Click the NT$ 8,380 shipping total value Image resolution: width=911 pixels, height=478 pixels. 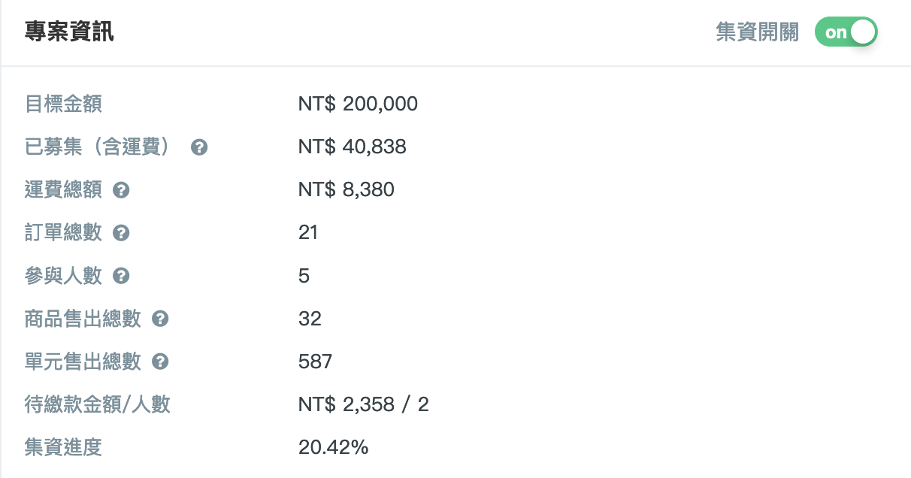346,189
